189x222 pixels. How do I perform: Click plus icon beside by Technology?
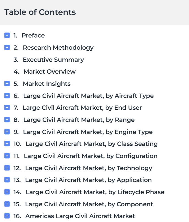7,168
